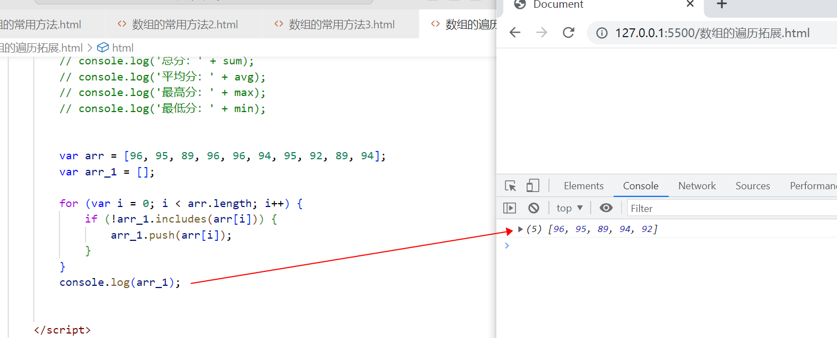Expand the breadcrumb chevron after 遍历拓展.html
Screen dimensions: 837x338
coord(89,47)
